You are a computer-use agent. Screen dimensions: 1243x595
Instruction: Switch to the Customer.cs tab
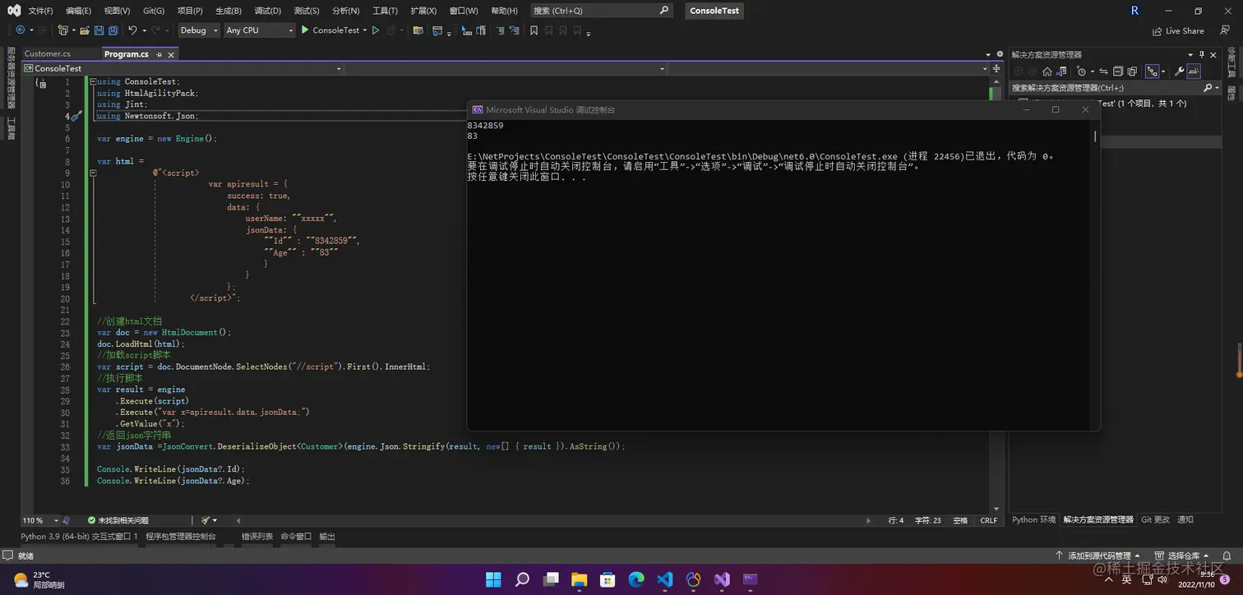click(48, 54)
